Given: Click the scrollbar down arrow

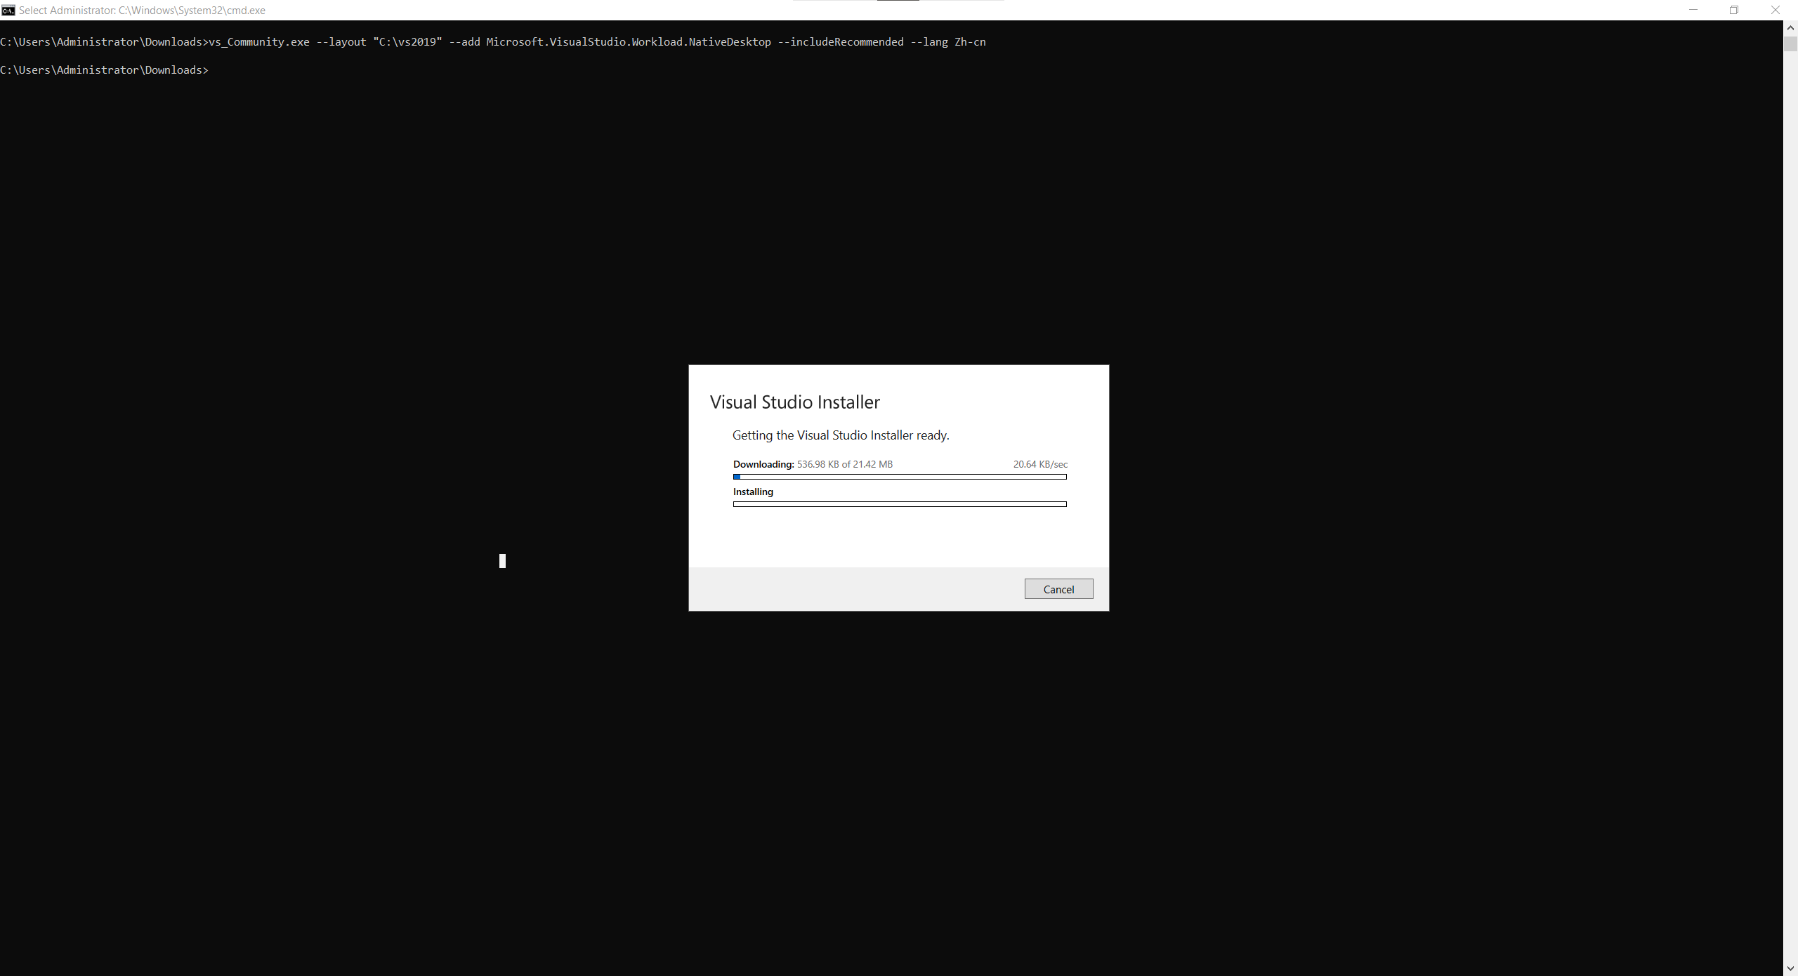Looking at the screenshot, I should 1790,968.
